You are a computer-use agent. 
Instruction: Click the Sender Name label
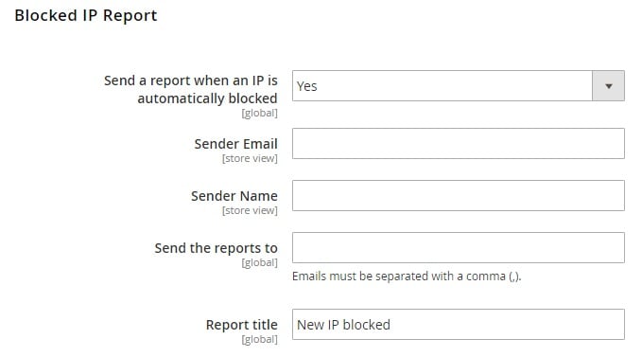pos(234,196)
